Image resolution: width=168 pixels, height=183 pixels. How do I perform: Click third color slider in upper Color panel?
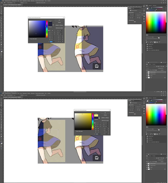(156, 10)
